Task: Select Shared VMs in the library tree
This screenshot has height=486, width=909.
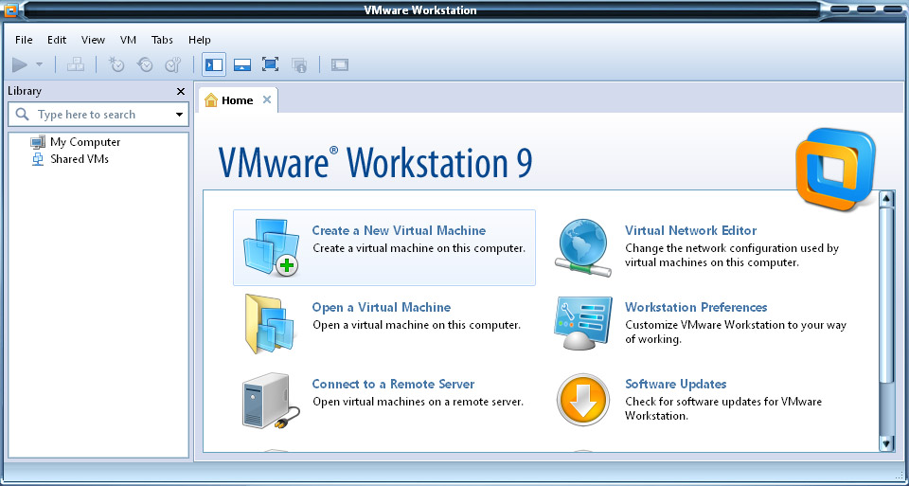Action: point(80,159)
